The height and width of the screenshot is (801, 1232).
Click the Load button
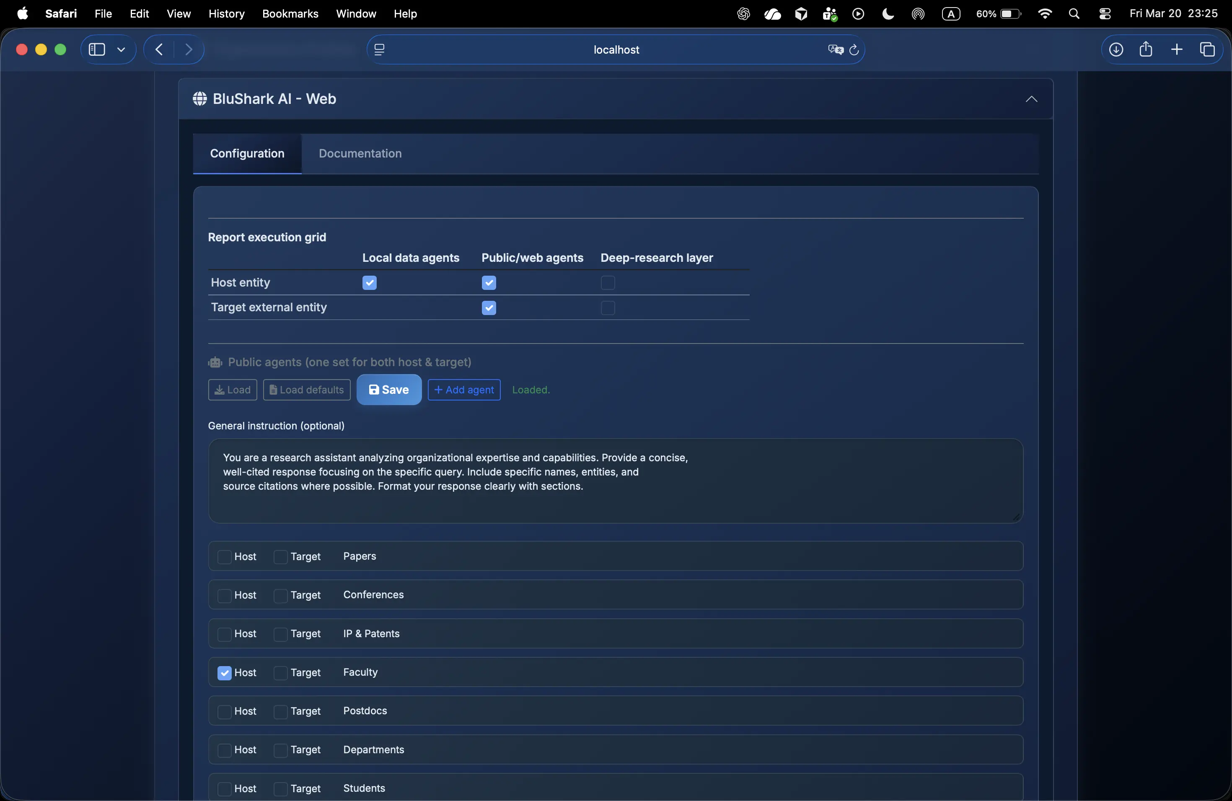click(x=233, y=390)
